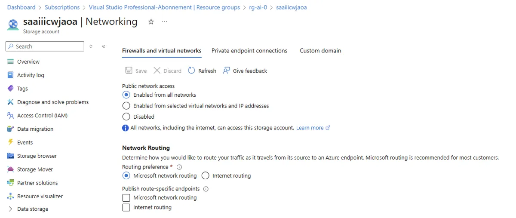Click the sidebar Search field

tap(45, 46)
